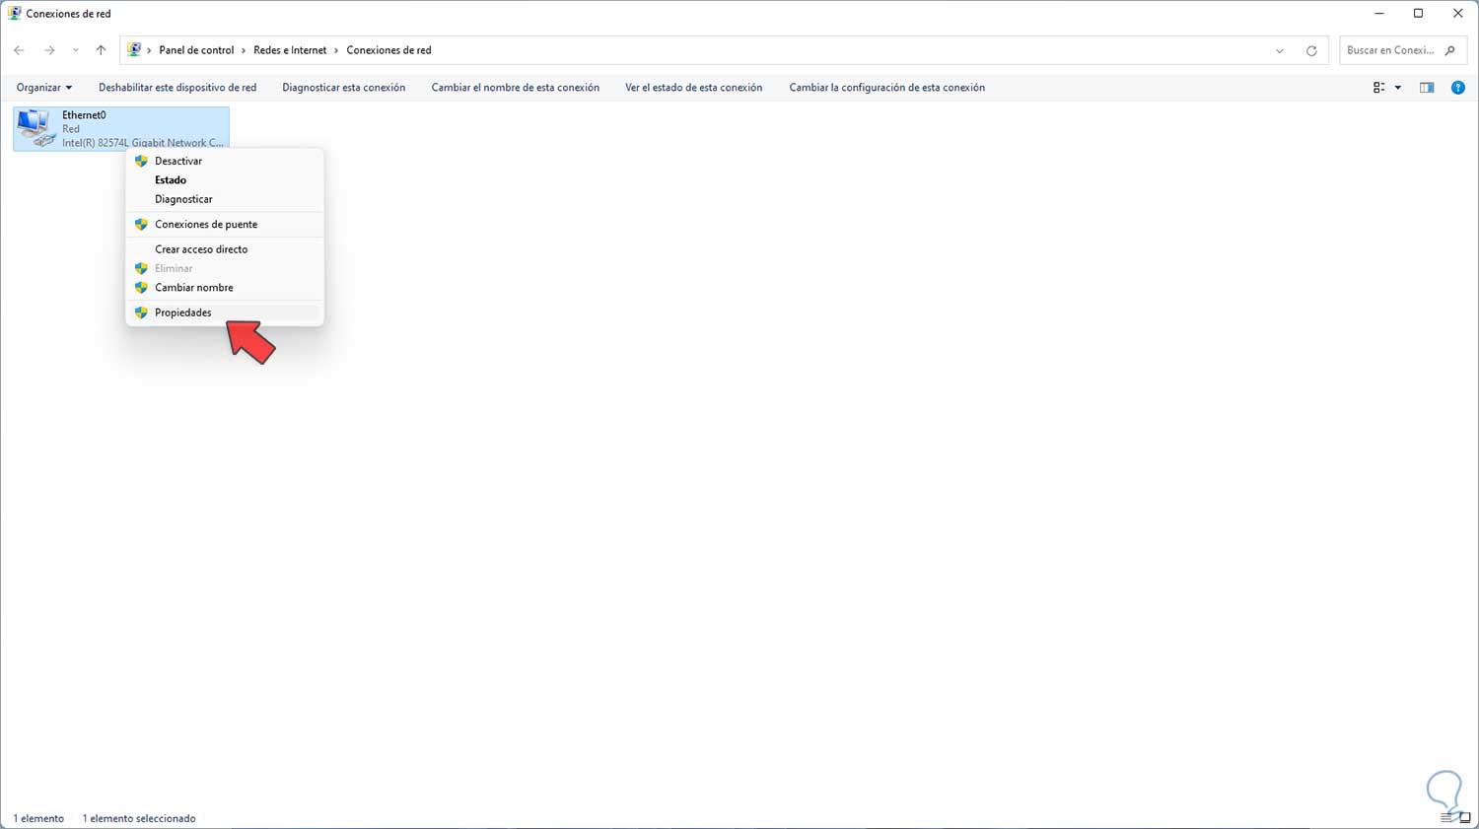This screenshot has width=1479, height=829.
Task: Choose Propiedades in the context menu
Action: click(x=225, y=312)
